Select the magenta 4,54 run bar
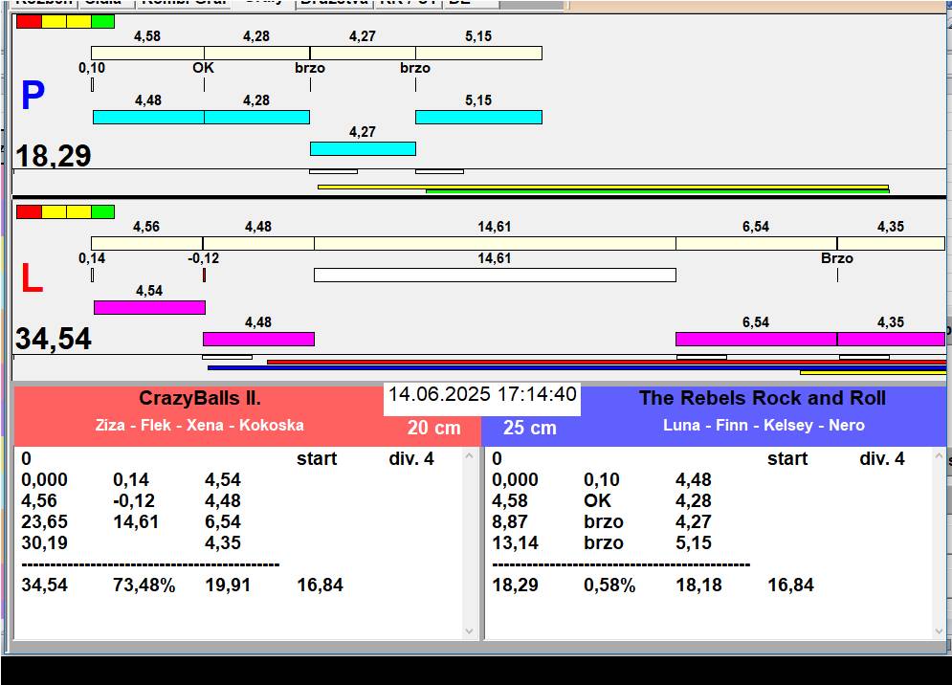Image resolution: width=952 pixels, height=685 pixels. 149,307
